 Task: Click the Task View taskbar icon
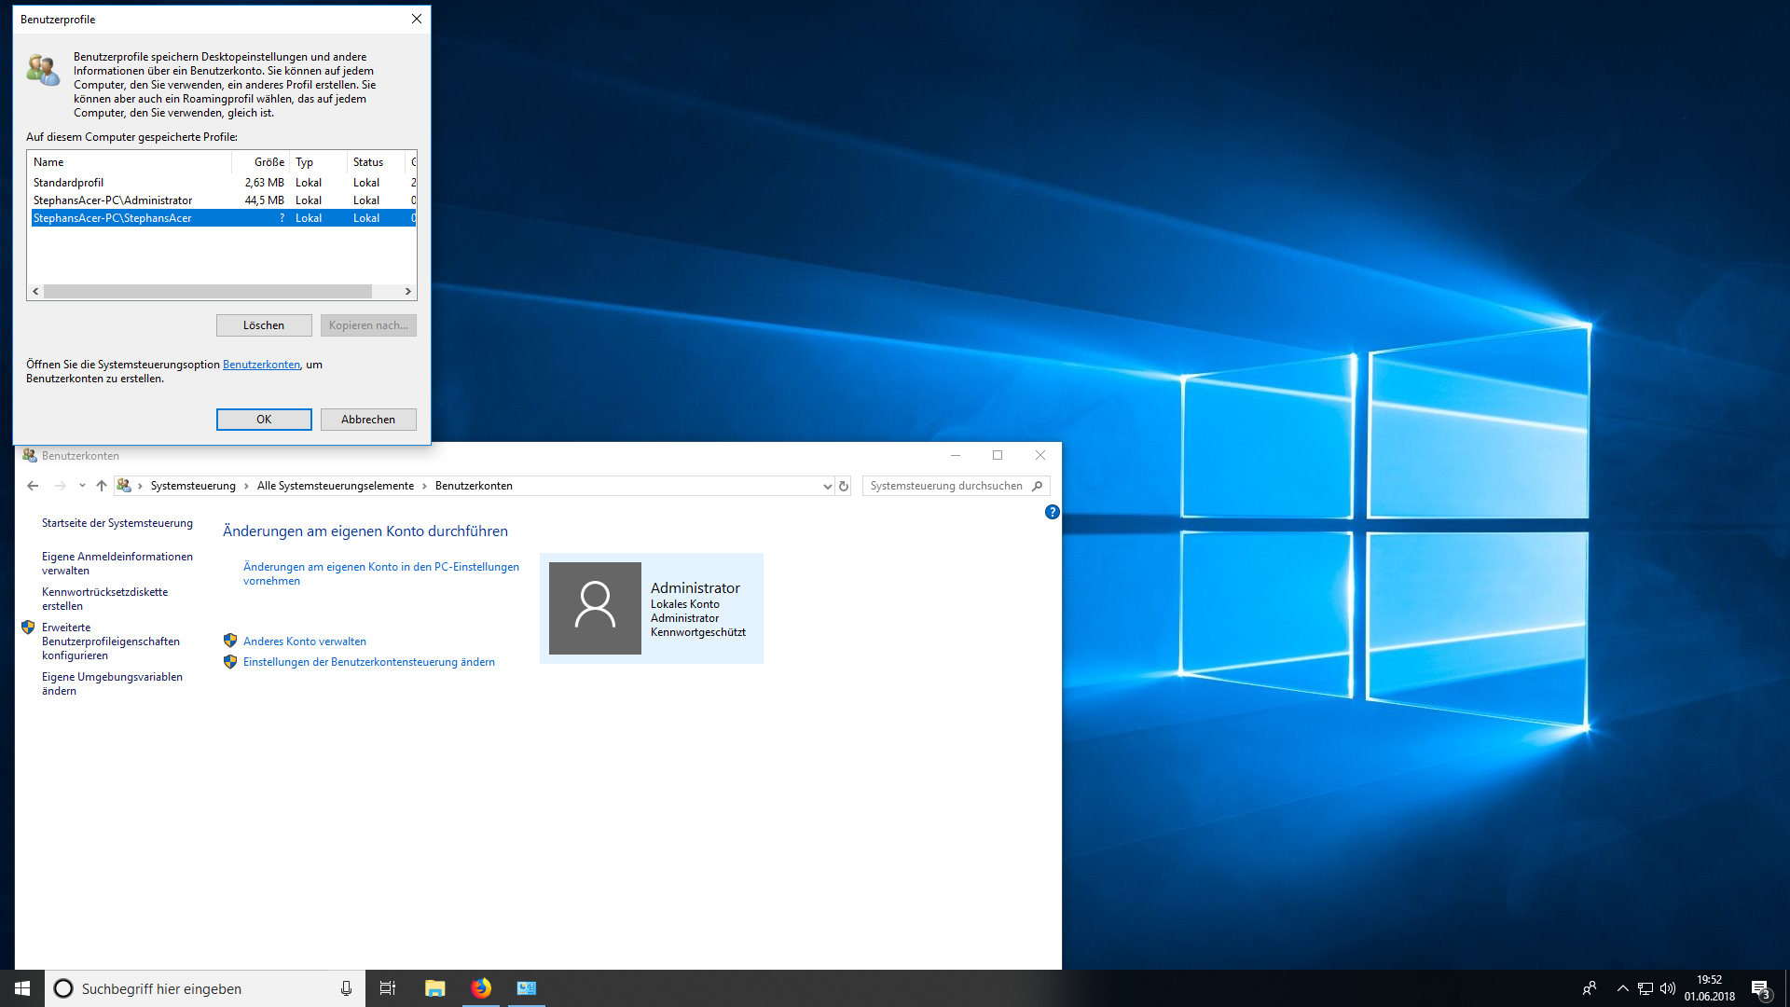[x=388, y=988]
